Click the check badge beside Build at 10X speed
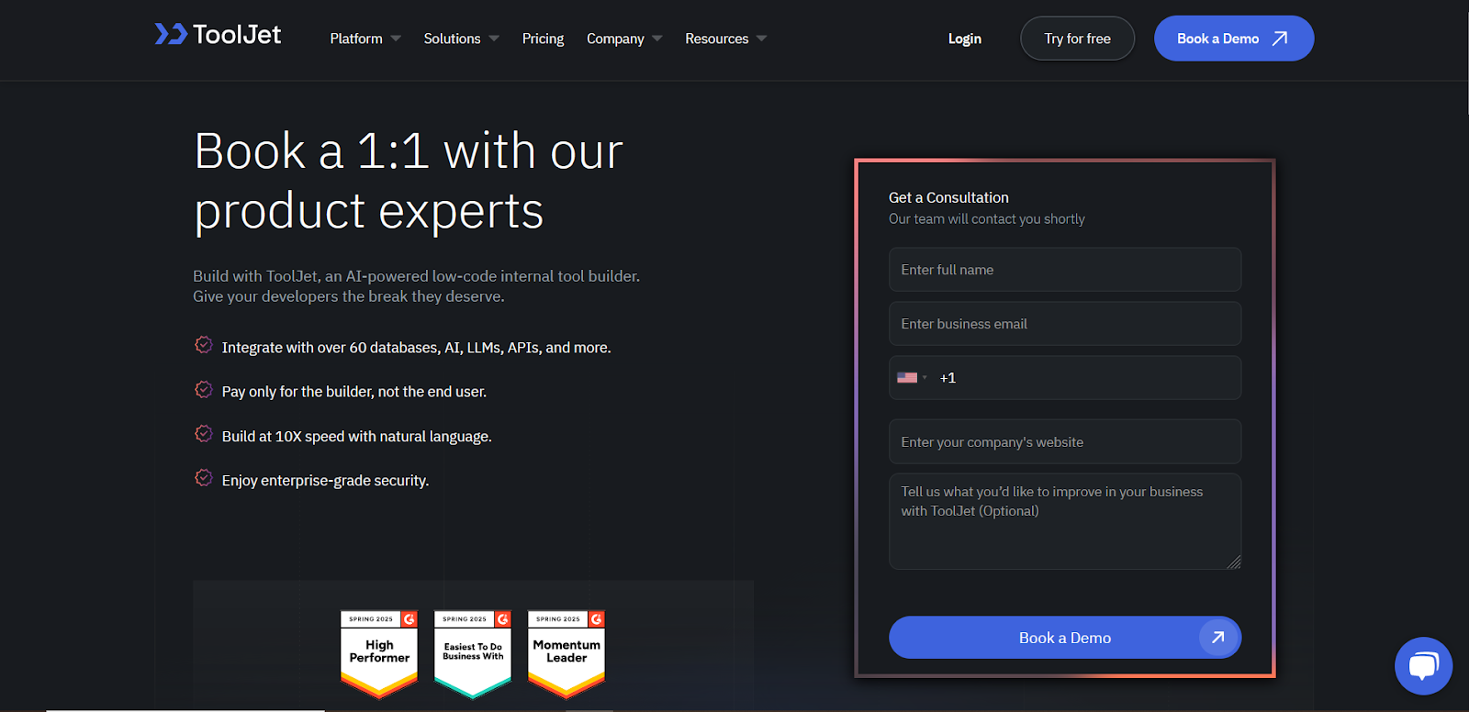 click(204, 434)
